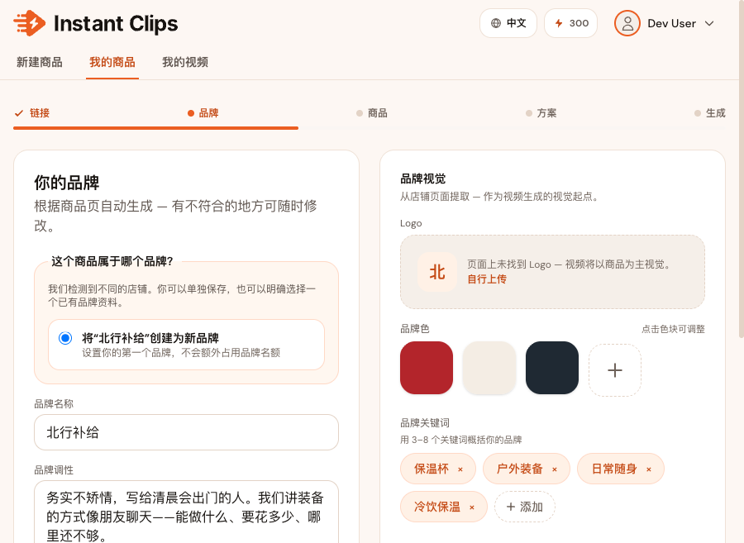
Task: Click the 冷饮保温 keyword text
Action: click(437, 507)
